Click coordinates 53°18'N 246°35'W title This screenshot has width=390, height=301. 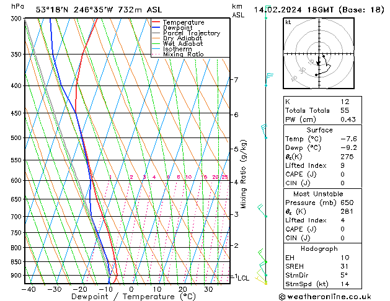74,10
